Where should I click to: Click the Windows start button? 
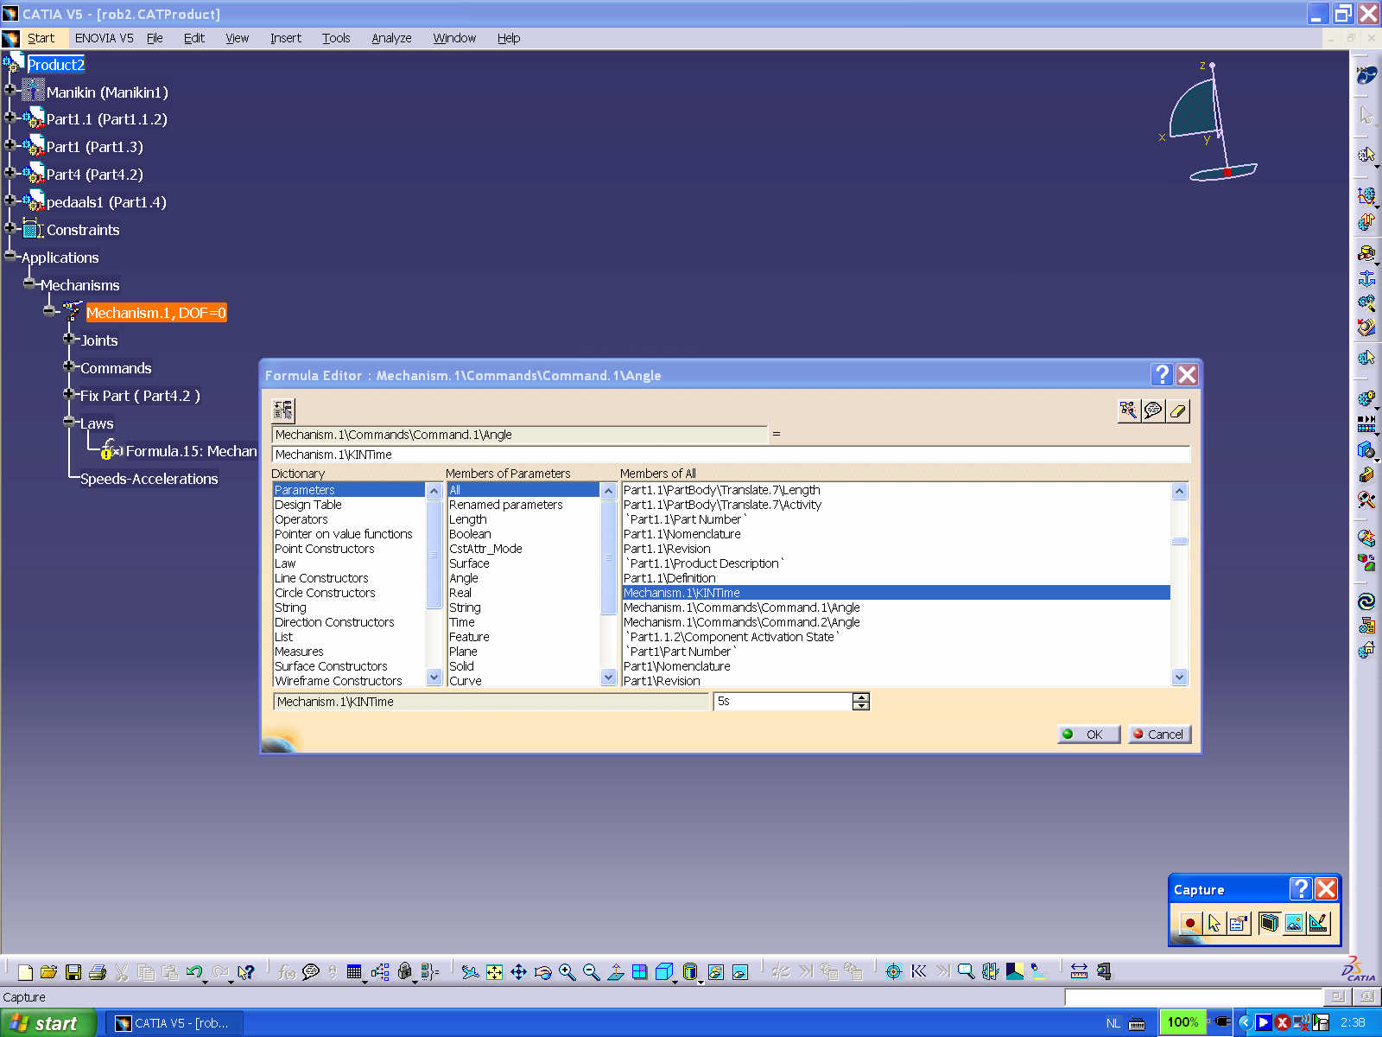[x=48, y=1023]
